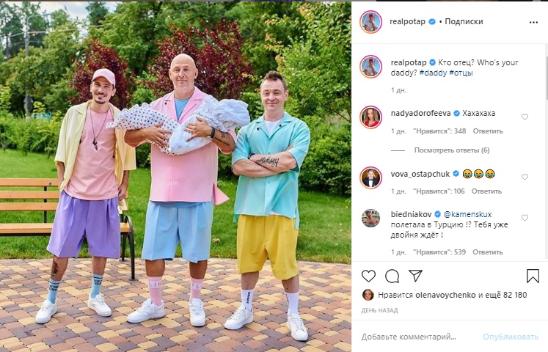Image resolution: width=548 pixels, height=352 pixels.
Task: Like vova_ostapchuk's comment with the heart
Action: pos(525,177)
